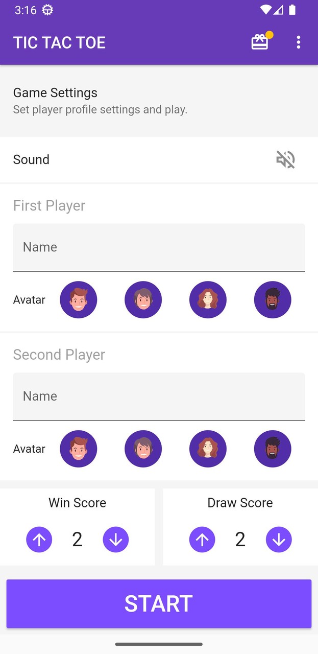The height and width of the screenshot is (654, 318).
Task: Pick gray-haired avatar for Second Player
Action: tap(143, 449)
